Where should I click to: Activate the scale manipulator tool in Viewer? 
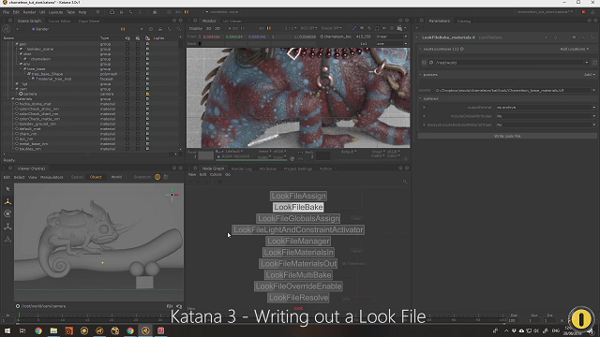pyautogui.click(x=7, y=227)
